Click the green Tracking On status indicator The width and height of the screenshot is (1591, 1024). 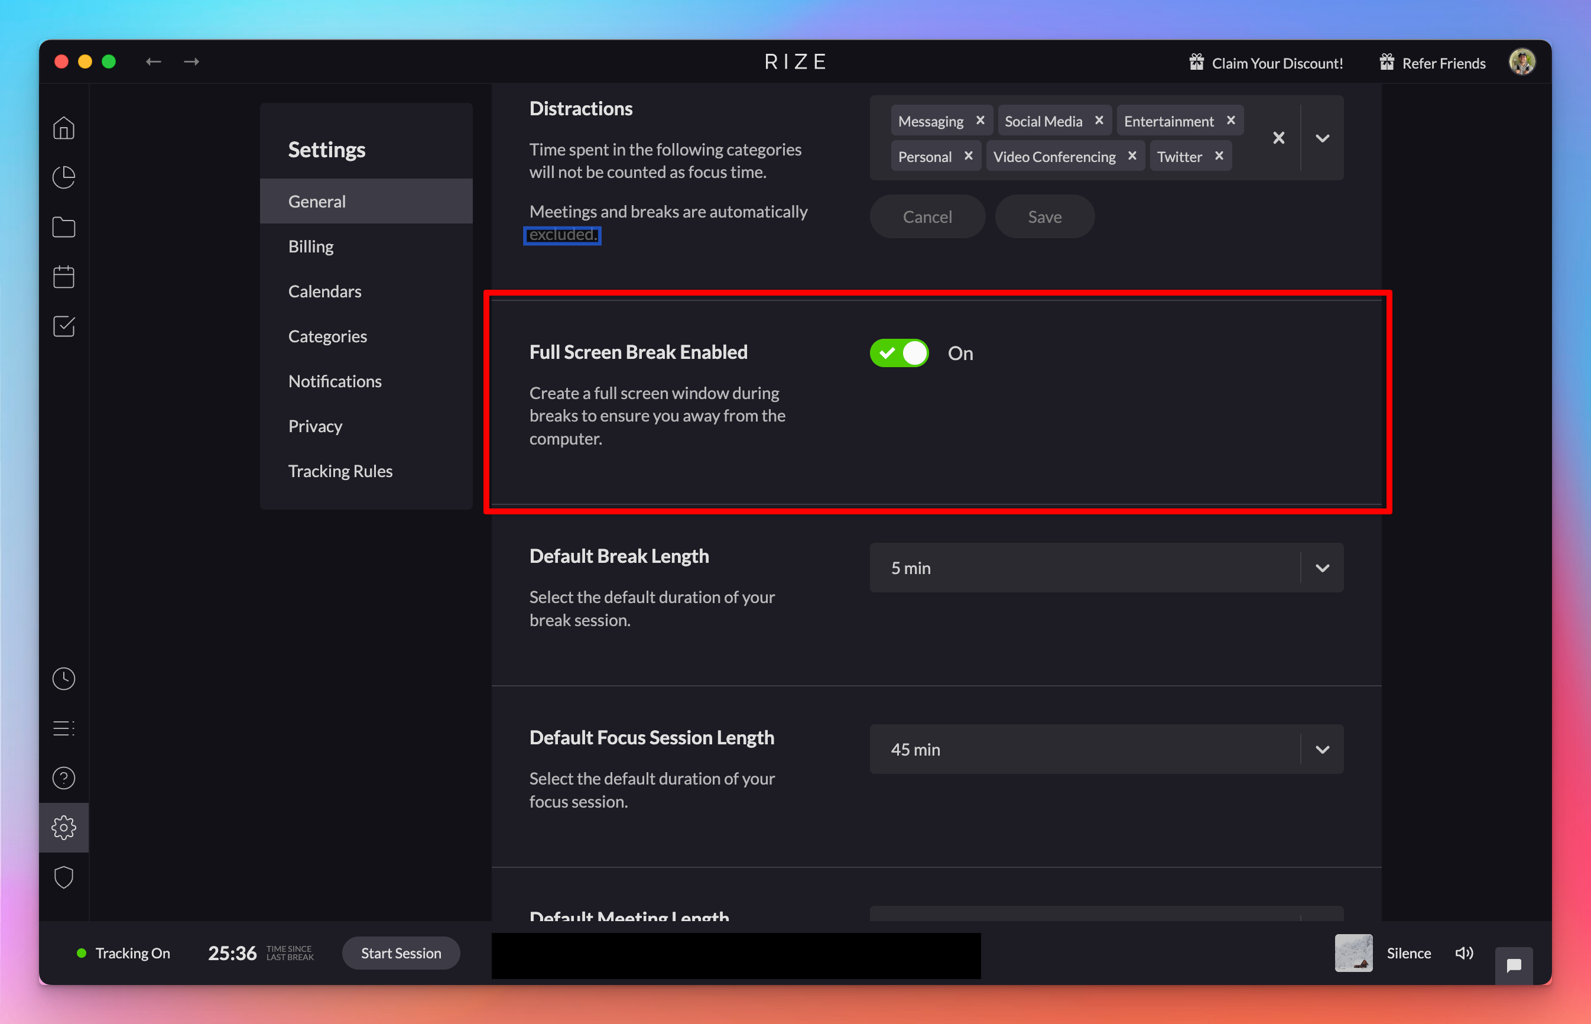[82, 953]
